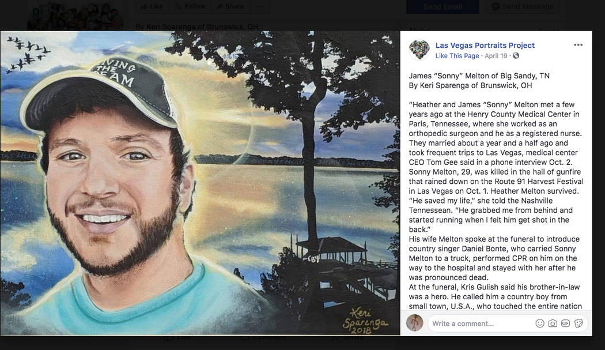The height and width of the screenshot is (350, 605).
Task: Click in the Write a comment field
Action: coord(478,323)
